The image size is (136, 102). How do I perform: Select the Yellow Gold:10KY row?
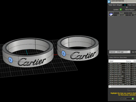(122, 66)
